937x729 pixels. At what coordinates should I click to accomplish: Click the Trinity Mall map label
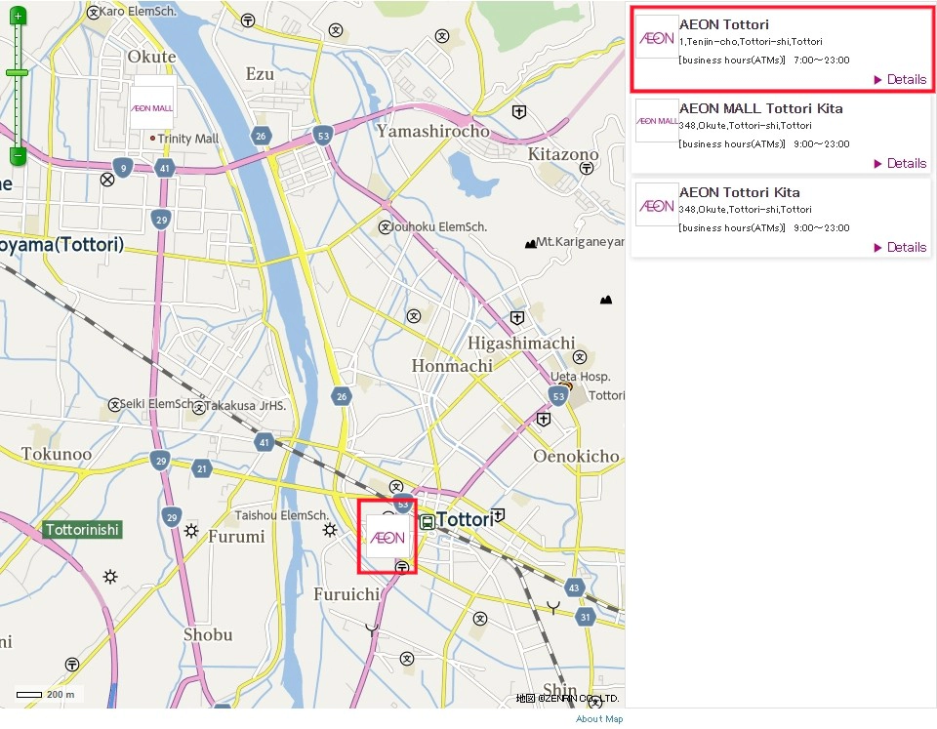click(187, 139)
